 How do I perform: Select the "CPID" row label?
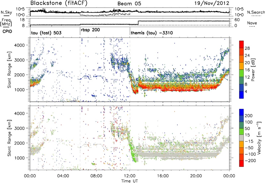7,31
